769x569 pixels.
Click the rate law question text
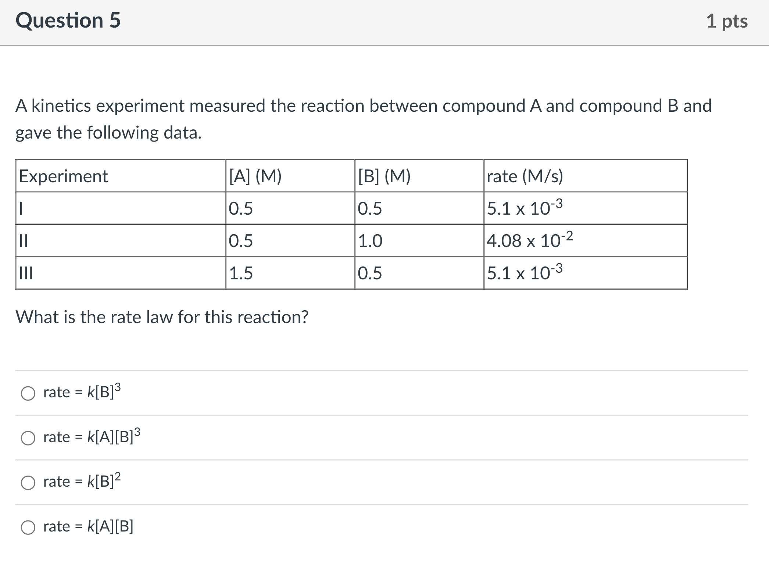pos(162,317)
